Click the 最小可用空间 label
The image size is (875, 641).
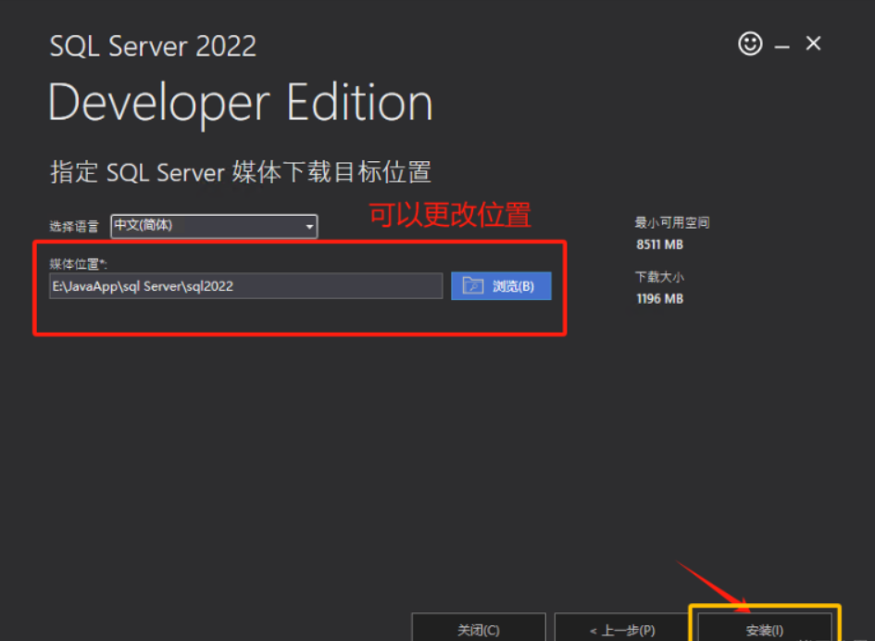pyautogui.click(x=672, y=223)
